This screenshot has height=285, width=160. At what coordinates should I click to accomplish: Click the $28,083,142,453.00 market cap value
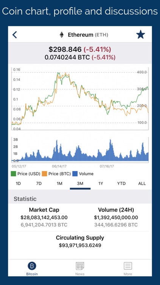coord(44,217)
